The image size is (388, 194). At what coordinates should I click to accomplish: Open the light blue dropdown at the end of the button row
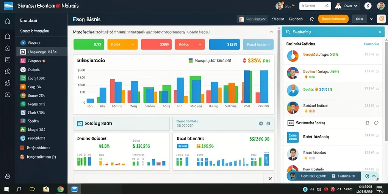[x=258, y=45]
